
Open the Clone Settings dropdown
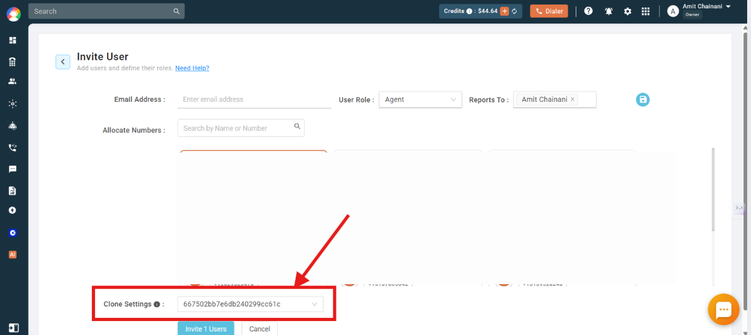[x=250, y=304]
